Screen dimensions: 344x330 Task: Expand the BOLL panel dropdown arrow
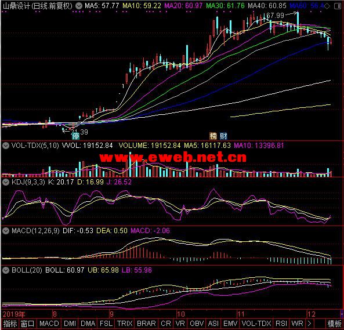click(6, 270)
